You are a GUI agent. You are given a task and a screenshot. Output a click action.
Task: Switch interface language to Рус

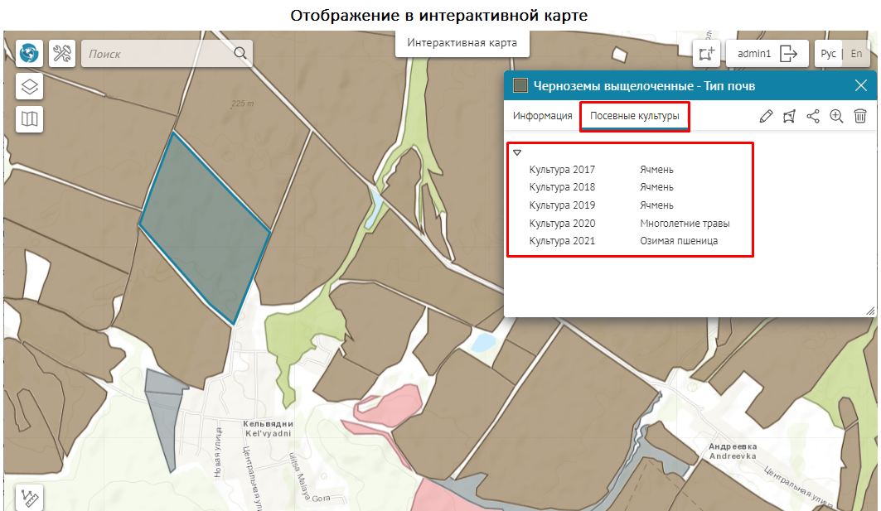828,54
